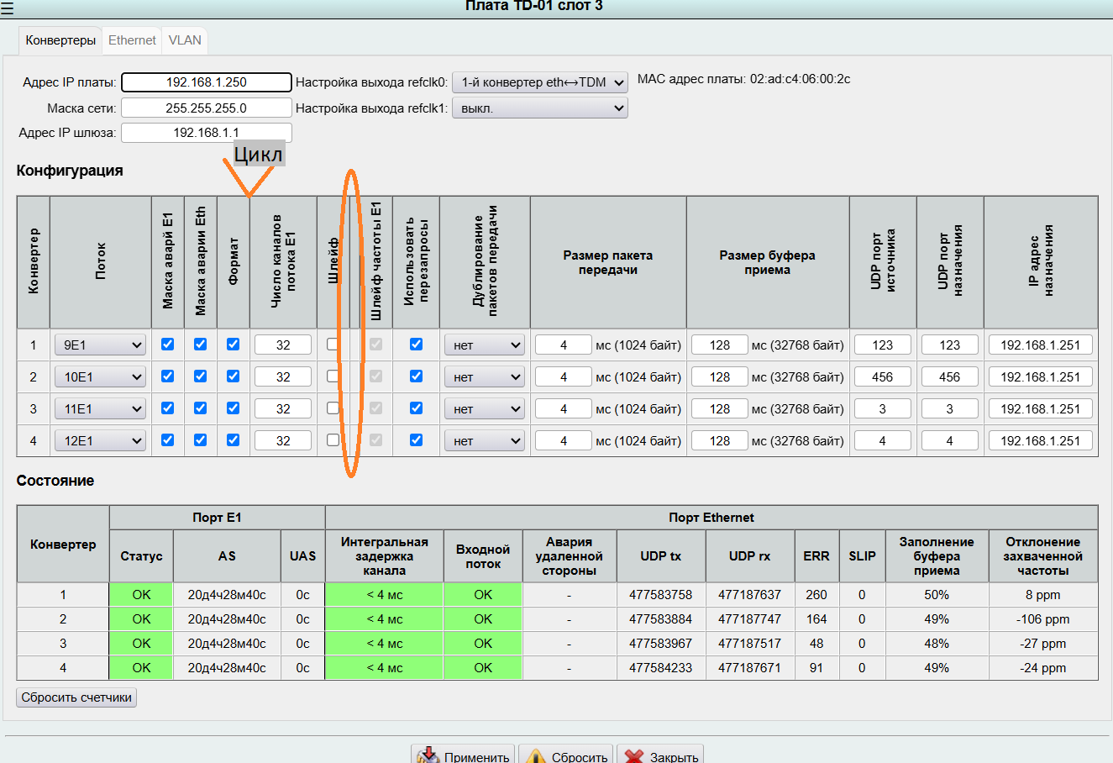Switch to the Конвертеры tab

pyautogui.click(x=60, y=40)
